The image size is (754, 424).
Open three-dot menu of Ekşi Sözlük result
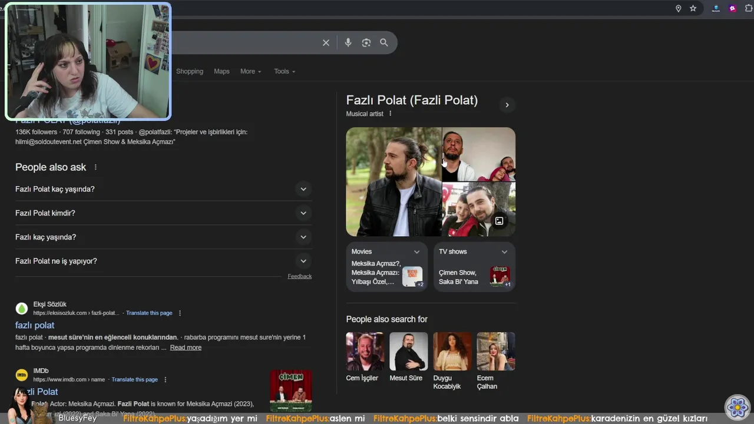coord(180,313)
